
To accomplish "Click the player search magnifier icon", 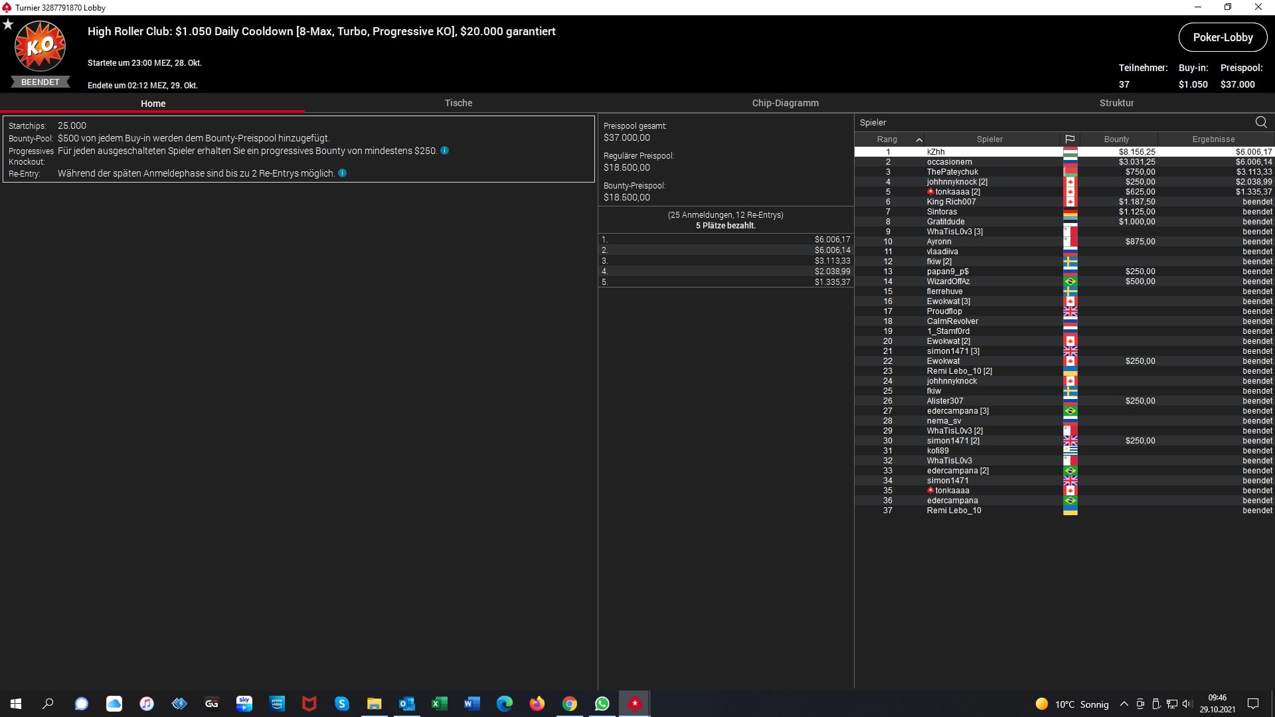I will click(x=1260, y=122).
